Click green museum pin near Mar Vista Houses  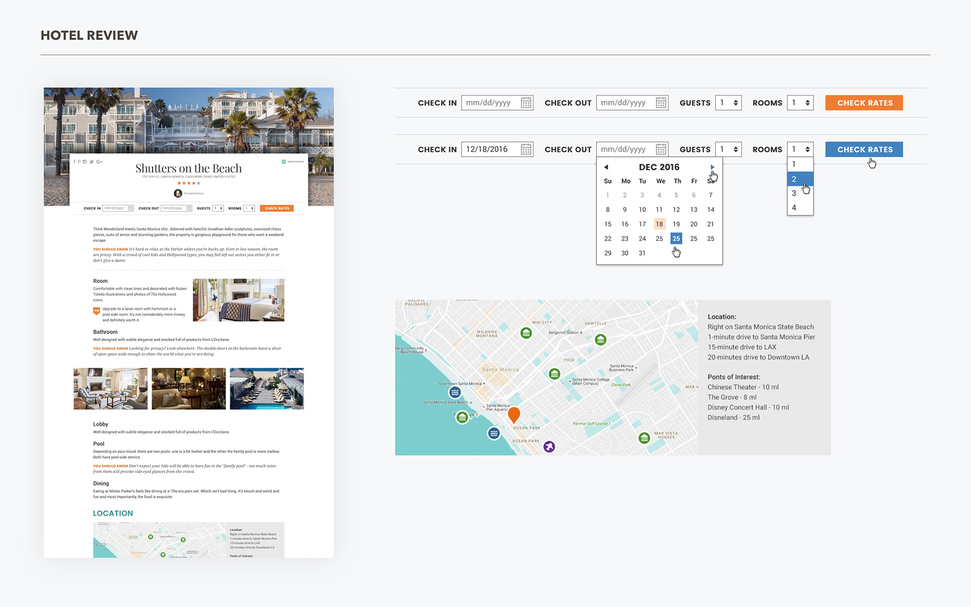[644, 438]
